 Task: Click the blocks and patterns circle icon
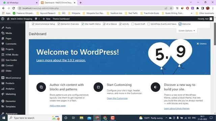[x=41, y=87]
